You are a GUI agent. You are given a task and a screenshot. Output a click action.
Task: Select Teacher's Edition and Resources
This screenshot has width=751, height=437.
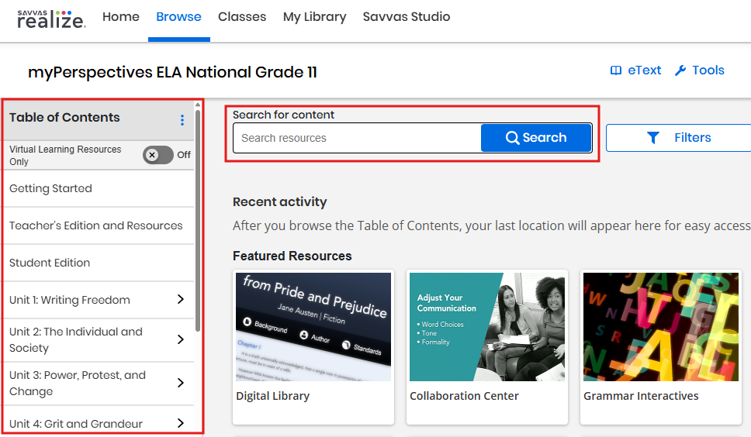(96, 225)
